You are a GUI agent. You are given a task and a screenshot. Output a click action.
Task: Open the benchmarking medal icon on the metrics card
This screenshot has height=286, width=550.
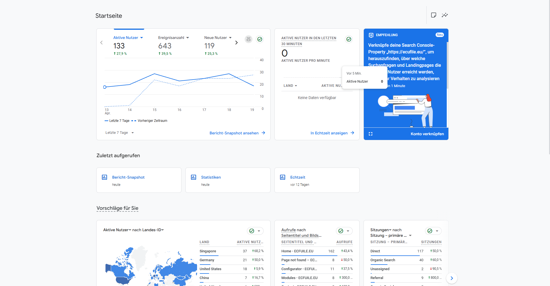[x=249, y=39]
